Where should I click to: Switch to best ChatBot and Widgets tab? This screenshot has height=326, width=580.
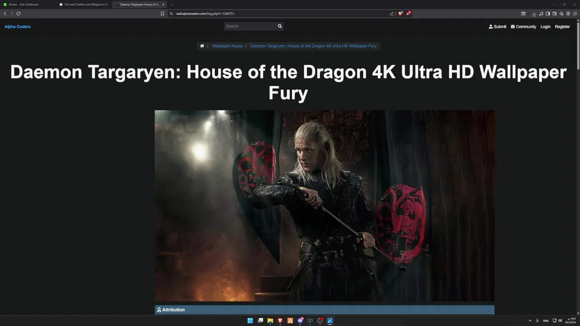pos(83,5)
